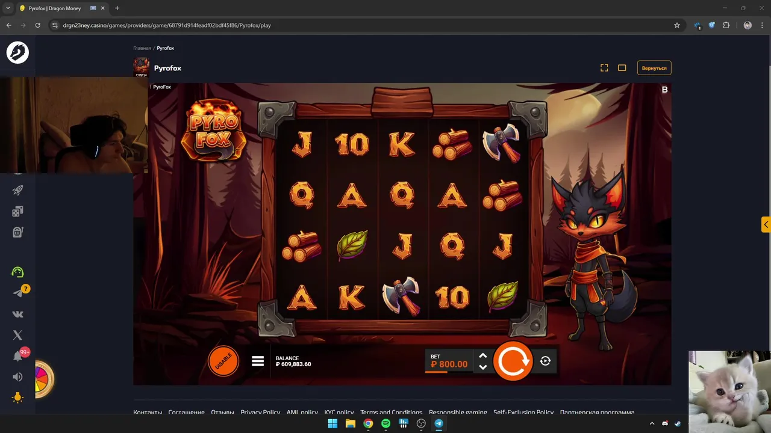Spin the reels with orange button
This screenshot has width=771, height=433.
(513, 361)
